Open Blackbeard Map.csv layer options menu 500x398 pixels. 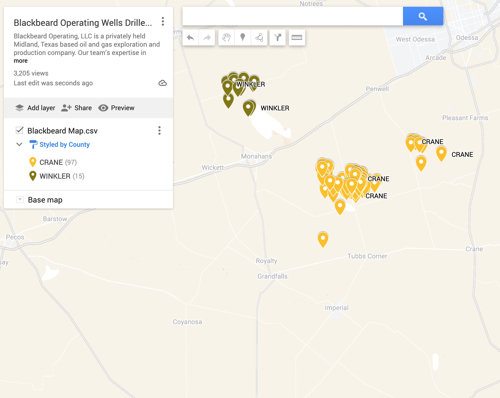(x=159, y=130)
